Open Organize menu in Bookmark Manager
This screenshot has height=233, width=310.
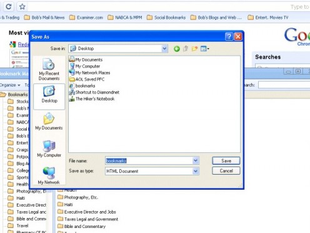tap(10, 85)
